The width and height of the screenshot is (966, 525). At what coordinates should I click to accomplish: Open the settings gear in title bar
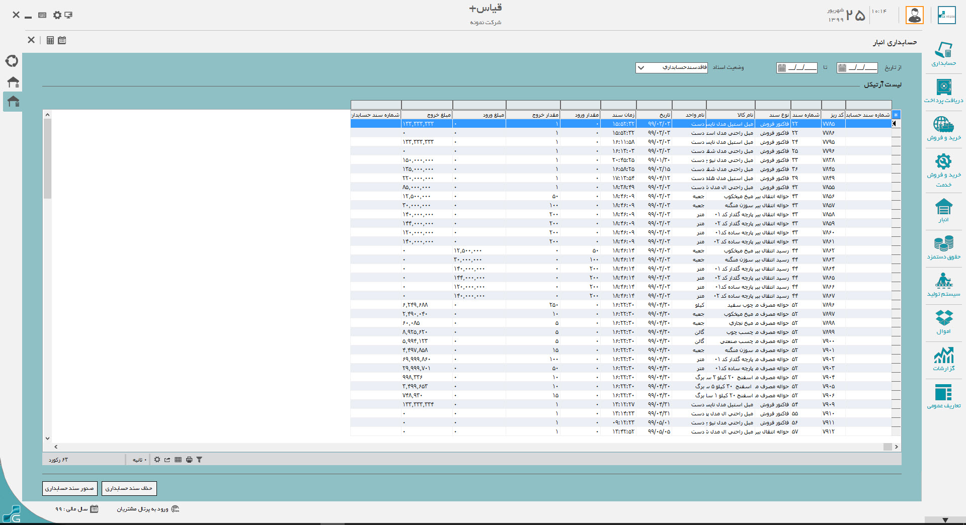[57, 15]
